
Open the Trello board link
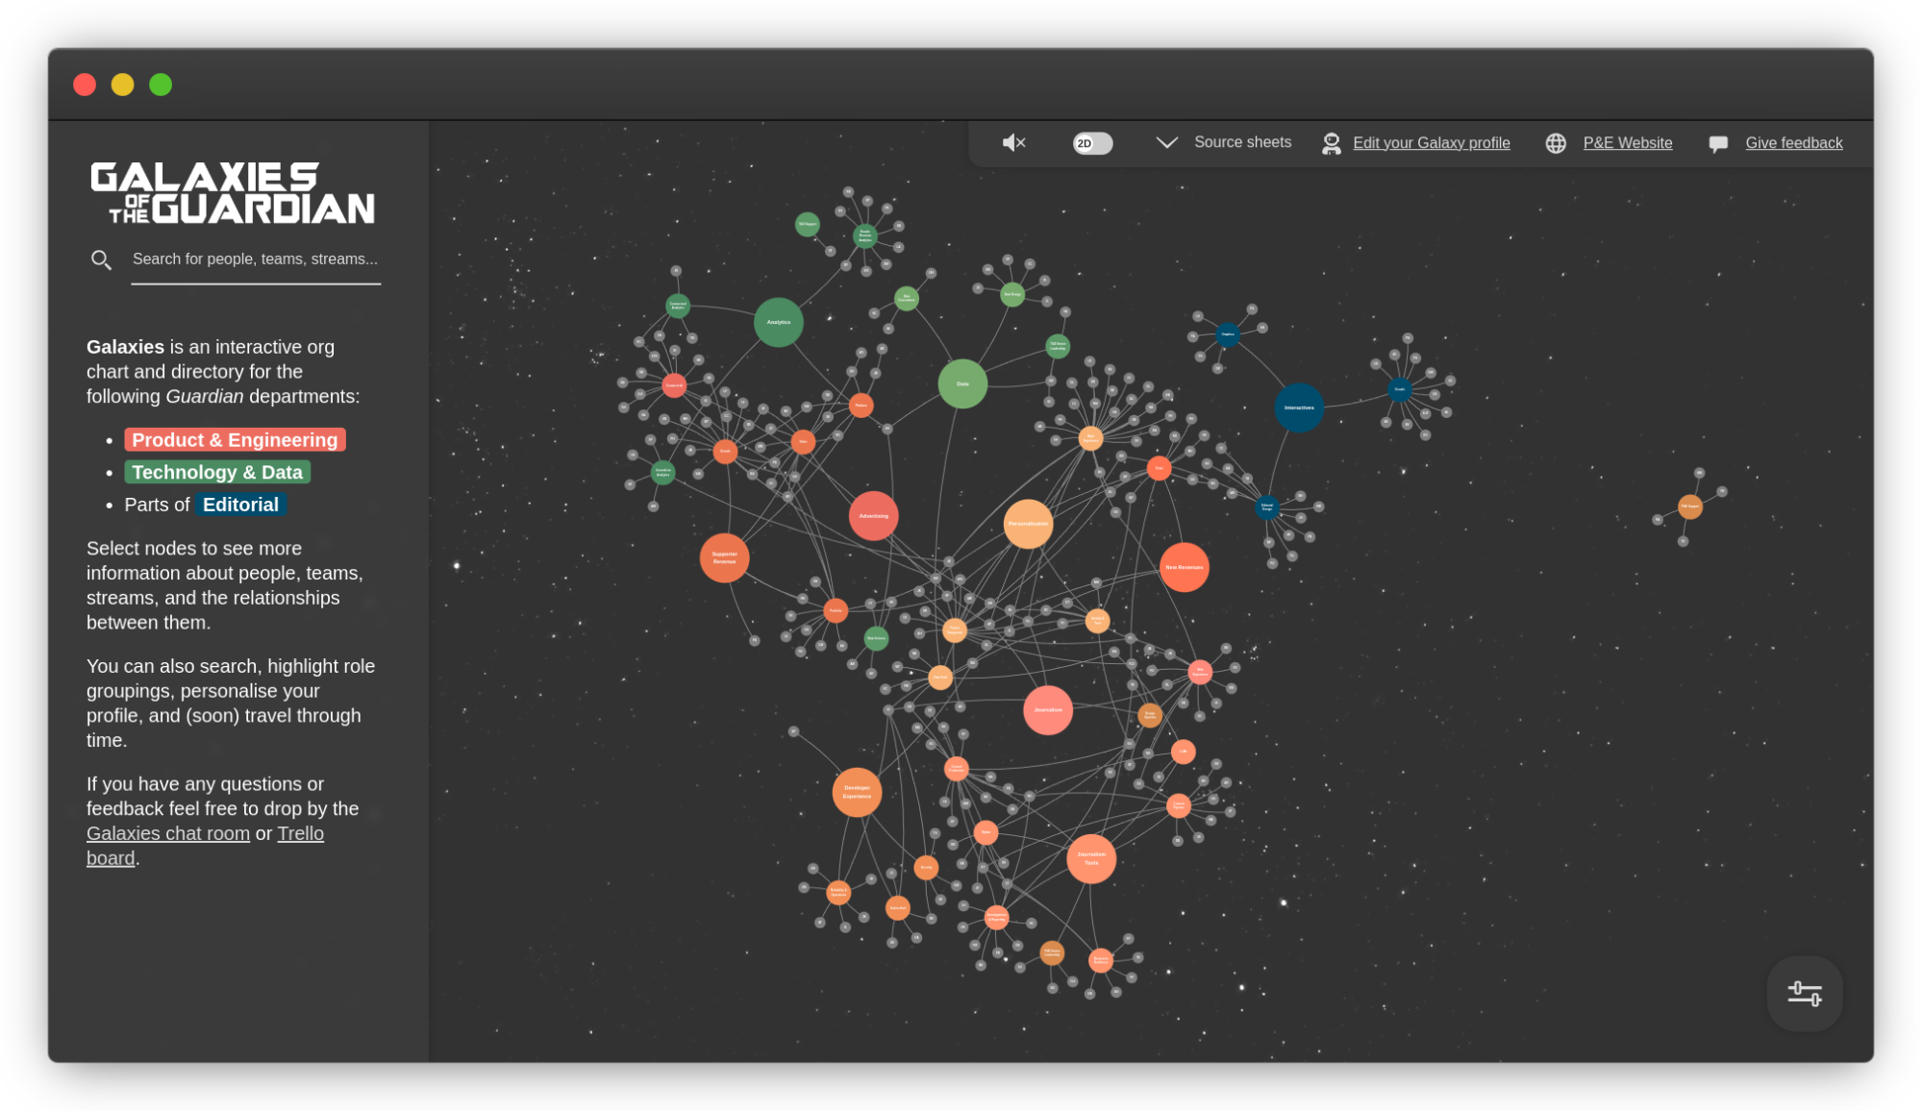[x=300, y=832]
